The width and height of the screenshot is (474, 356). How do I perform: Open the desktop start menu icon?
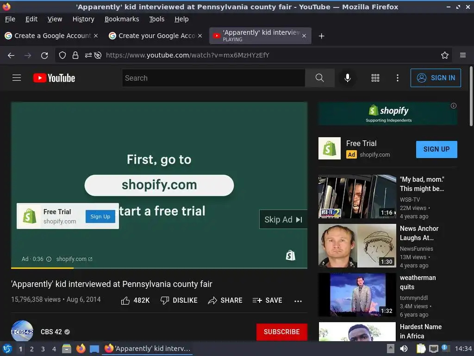pos(7,349)
